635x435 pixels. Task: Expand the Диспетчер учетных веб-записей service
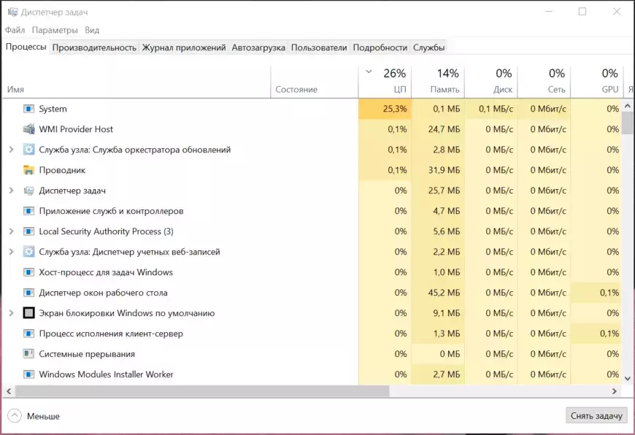(x=11, y=252)
